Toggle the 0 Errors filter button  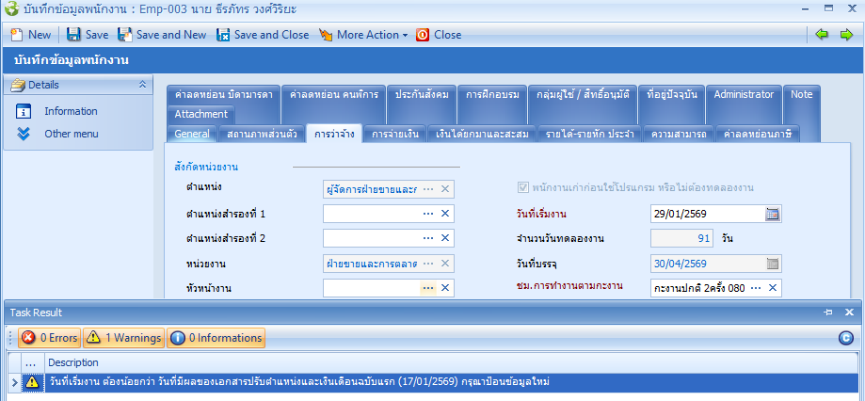pos(50,337)
